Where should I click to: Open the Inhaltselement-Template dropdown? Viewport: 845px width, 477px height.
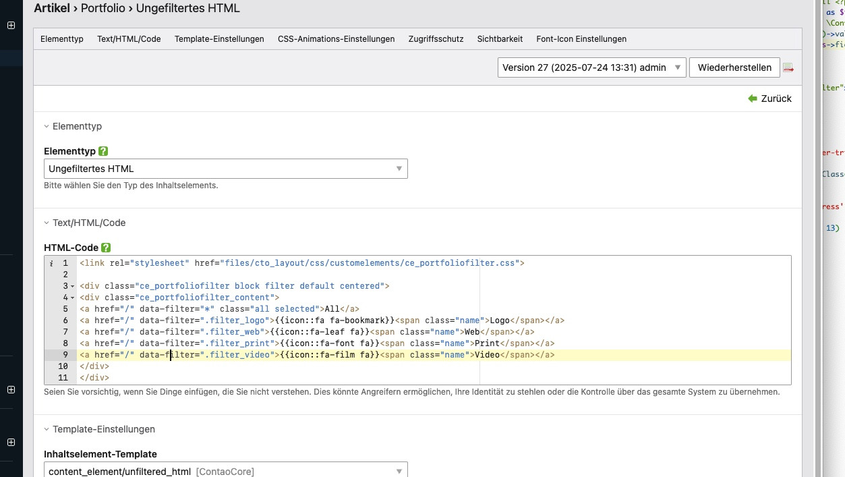225,472
